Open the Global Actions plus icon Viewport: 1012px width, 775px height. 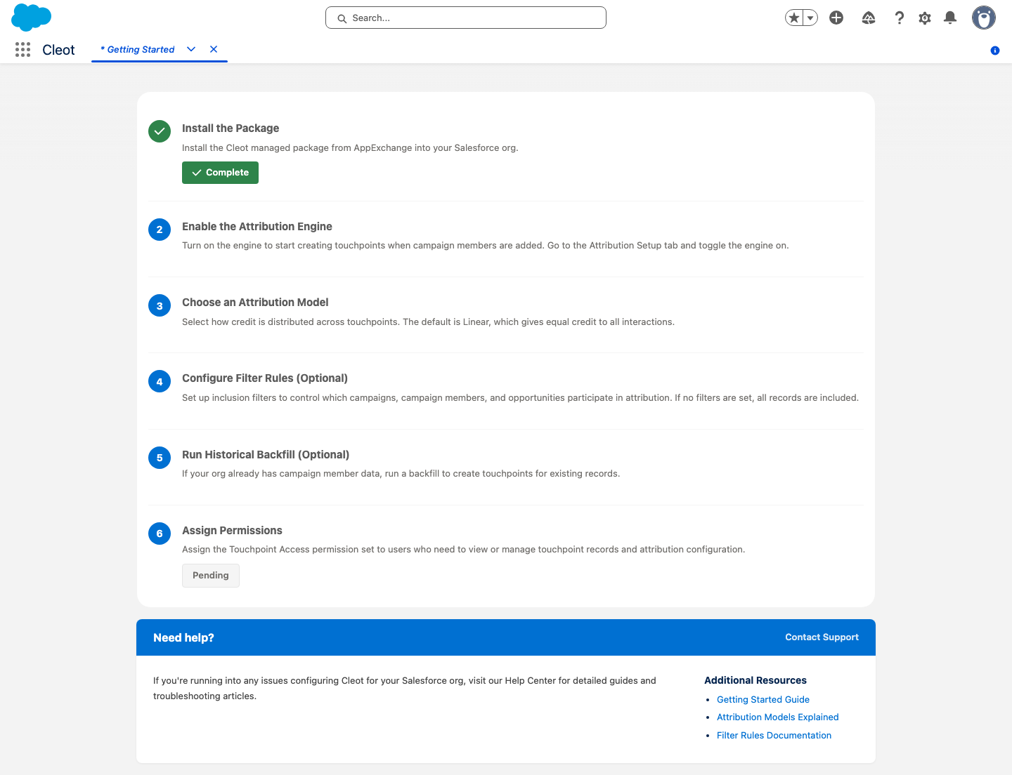coord(836,18)
